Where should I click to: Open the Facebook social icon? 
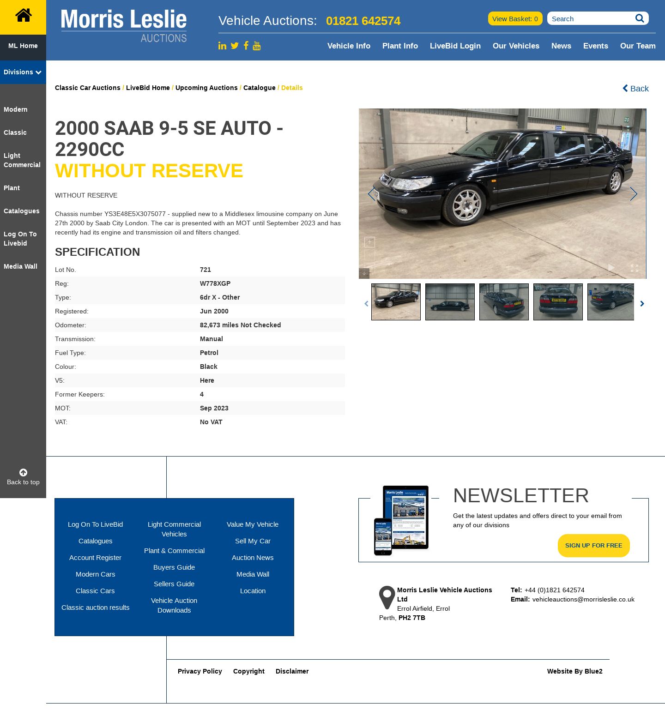[246, 45]
